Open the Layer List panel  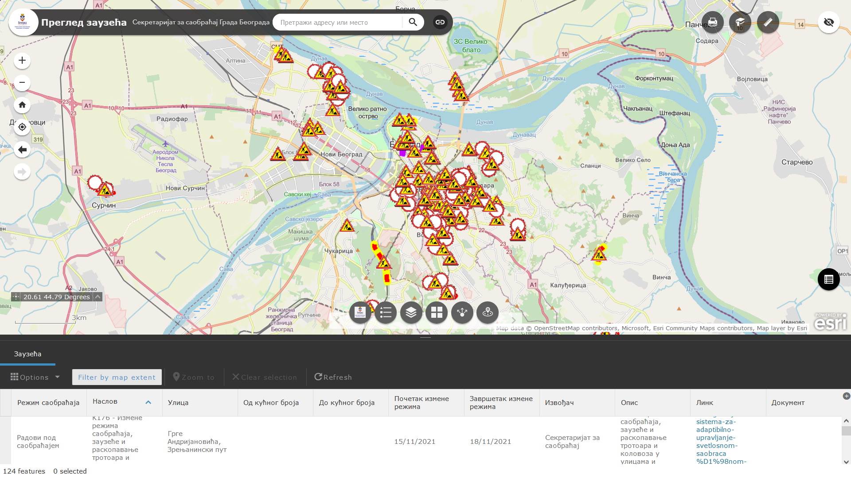[x=411, y=312]
